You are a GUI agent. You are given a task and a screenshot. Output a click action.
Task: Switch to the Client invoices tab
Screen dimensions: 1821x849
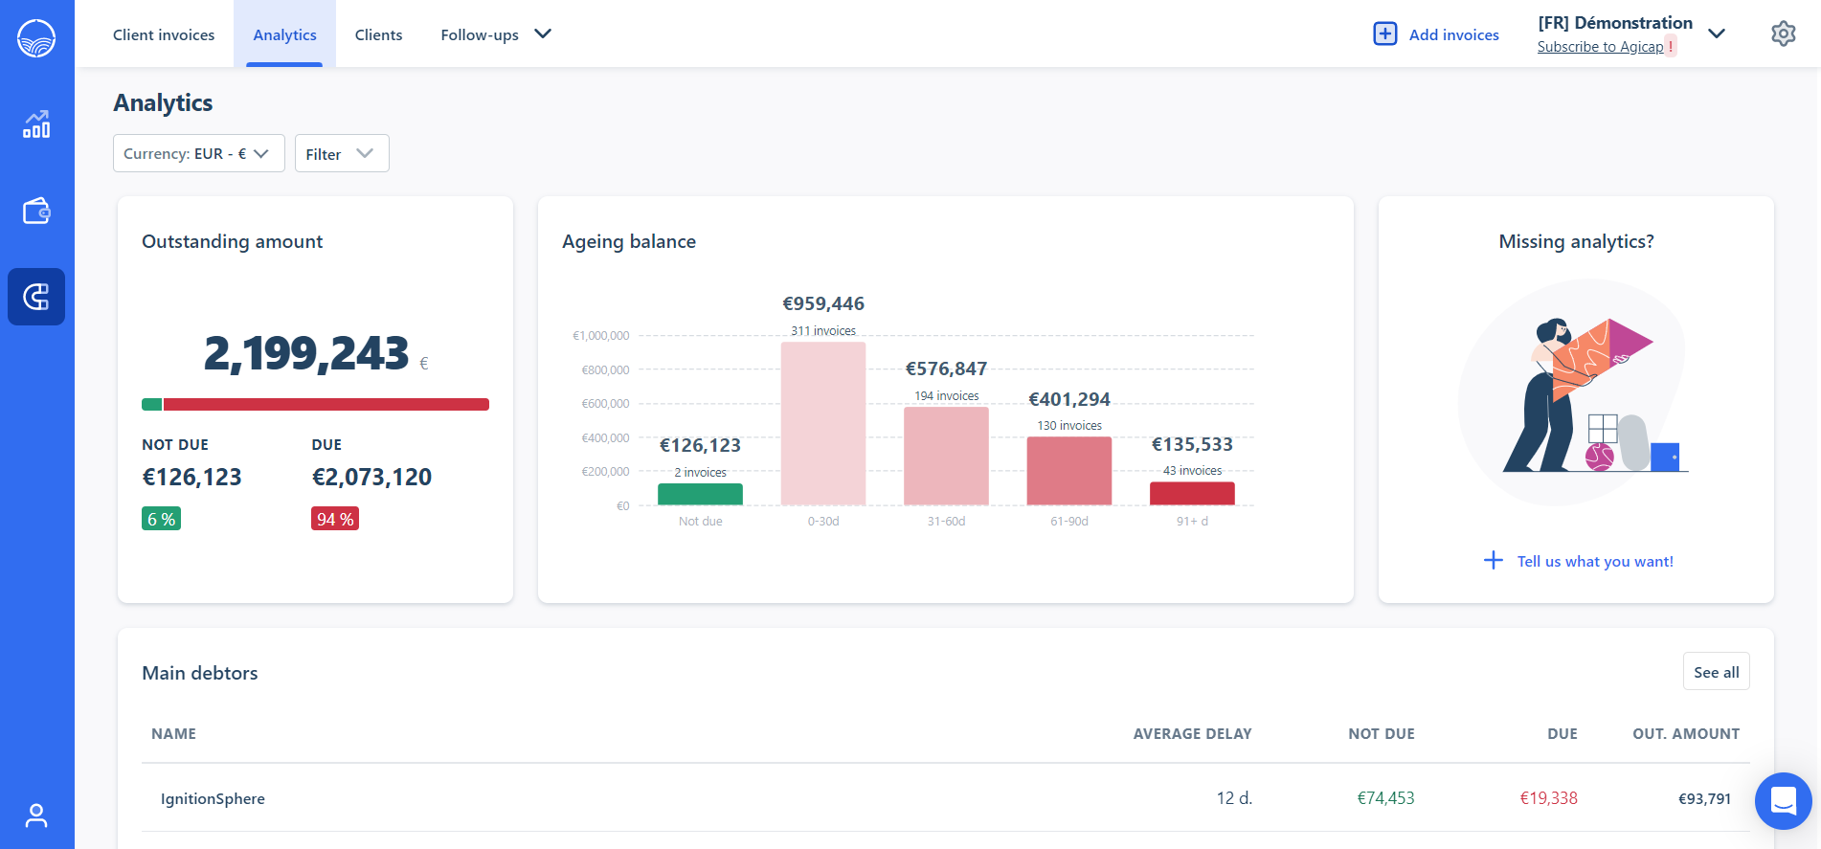(164, 34)
